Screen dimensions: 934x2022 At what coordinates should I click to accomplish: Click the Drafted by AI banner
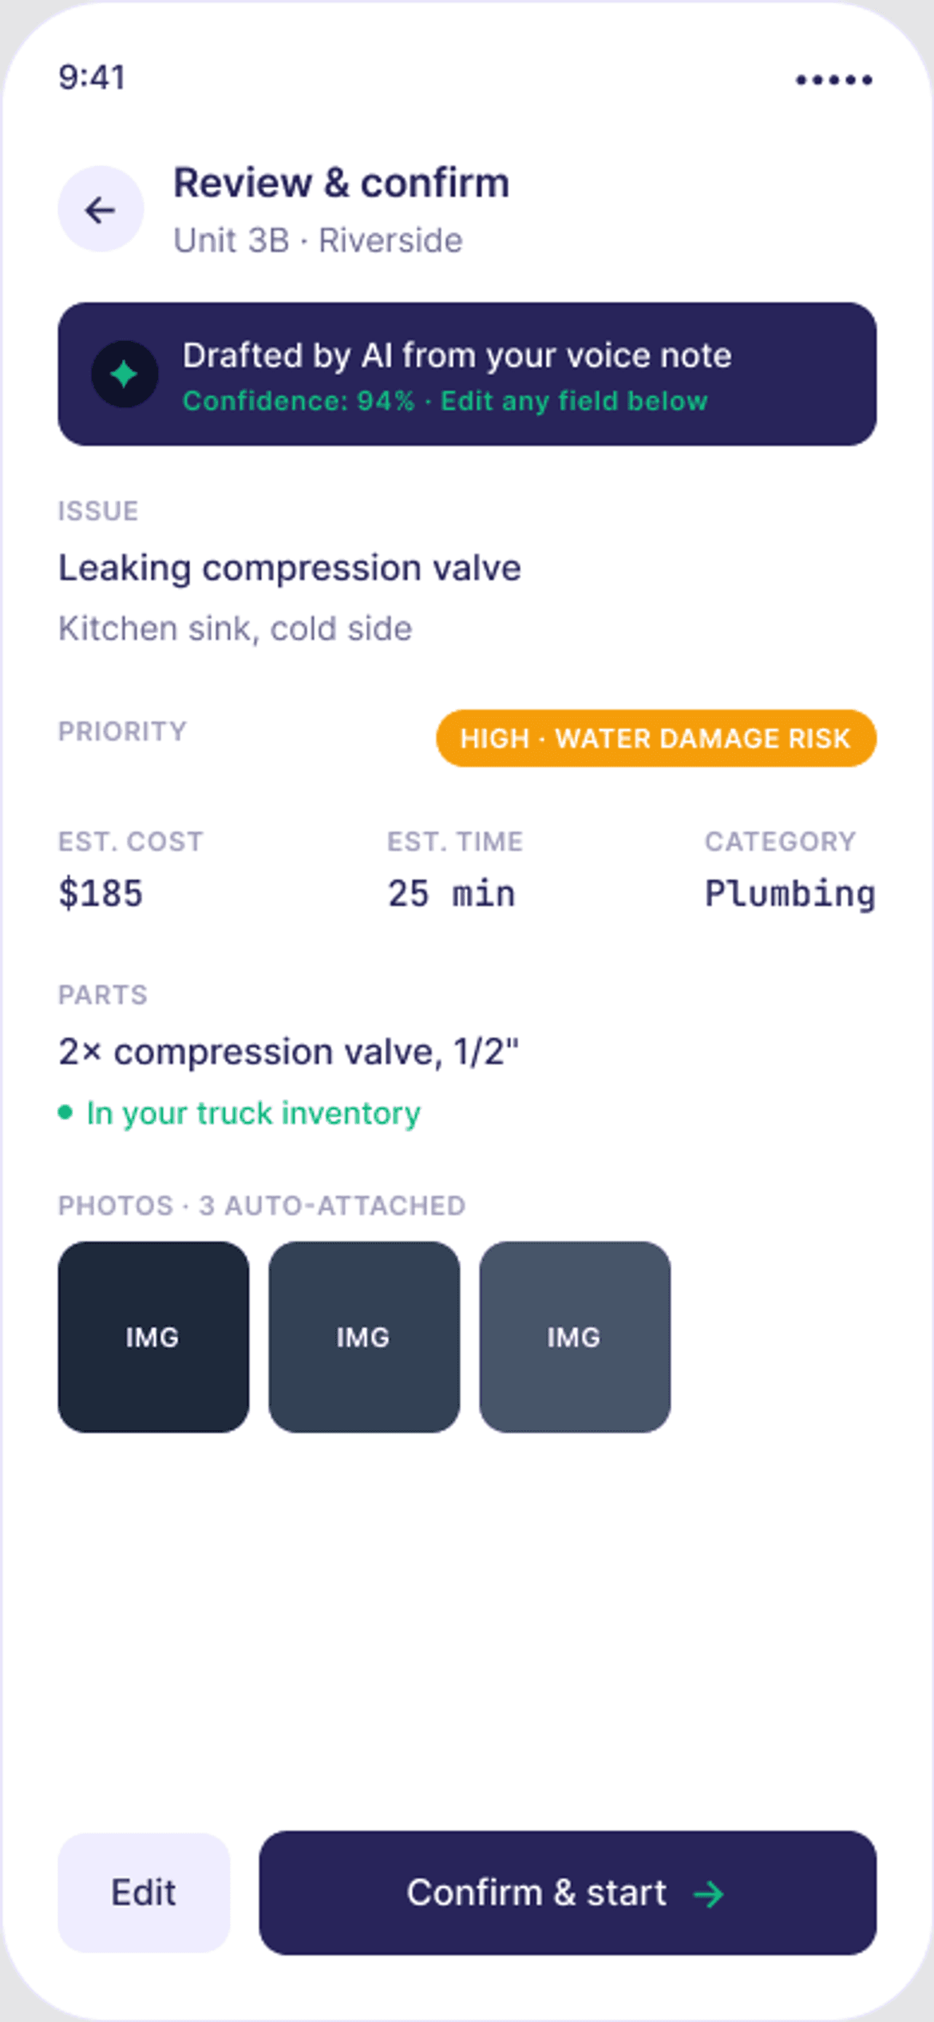467,374
